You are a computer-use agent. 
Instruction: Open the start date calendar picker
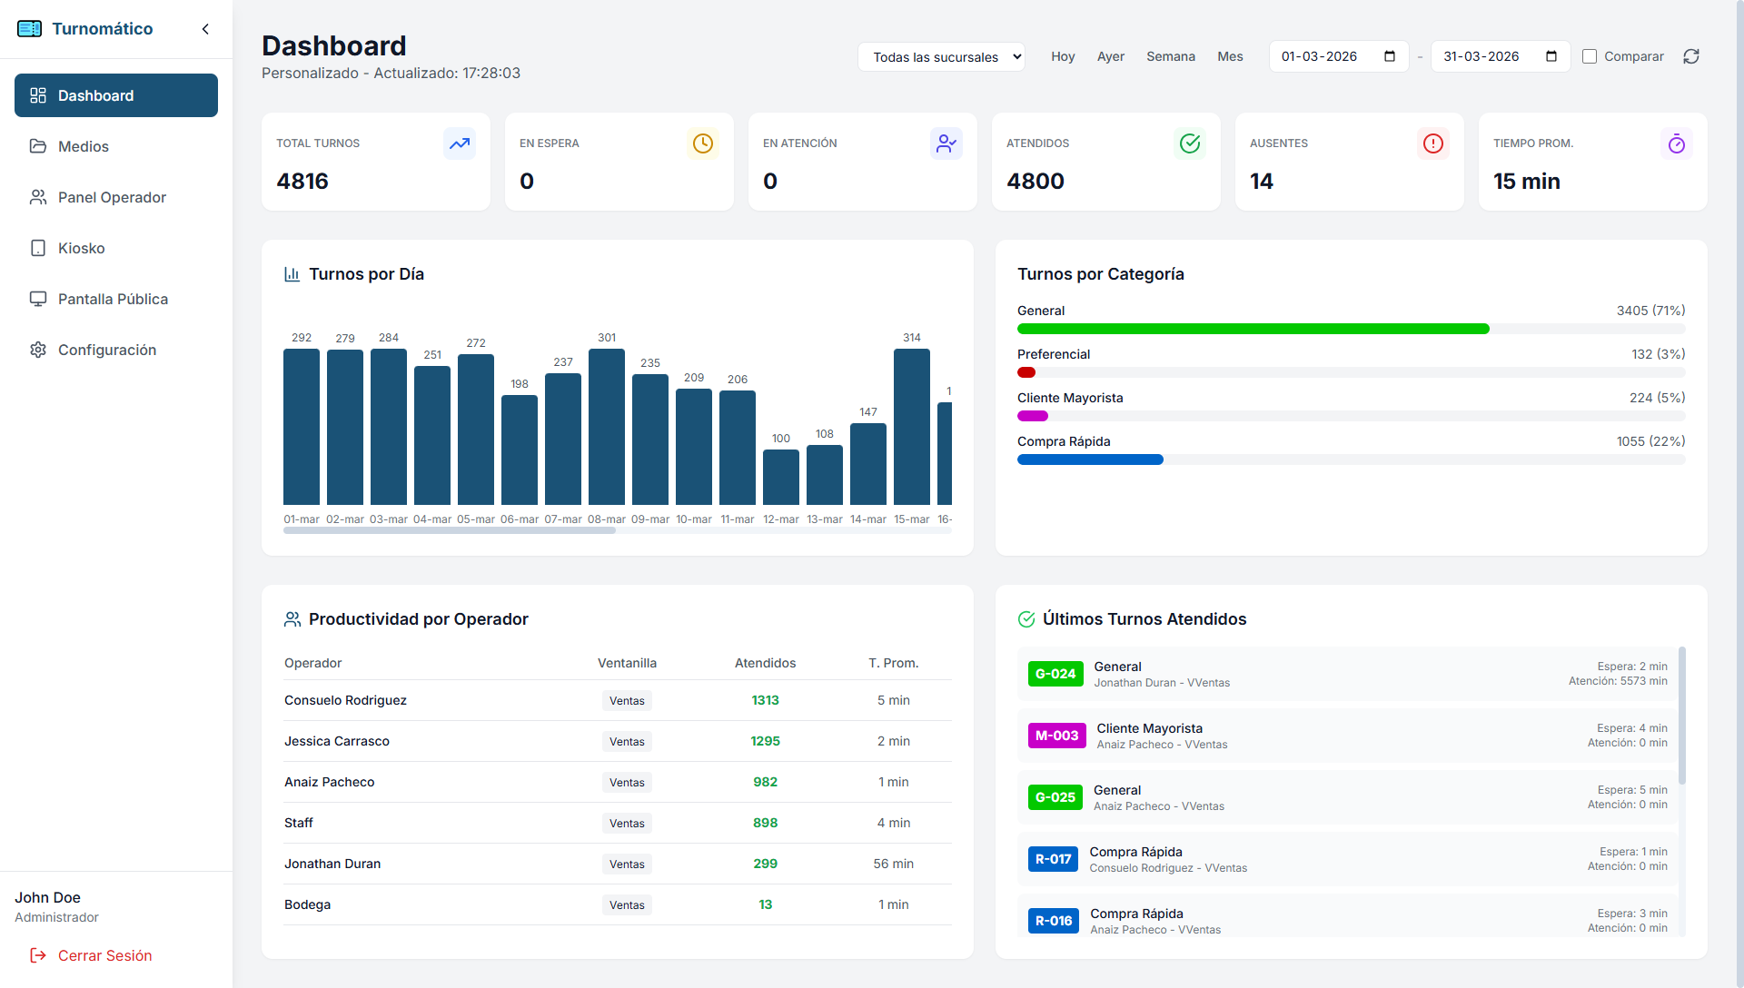pos(1390,56)
